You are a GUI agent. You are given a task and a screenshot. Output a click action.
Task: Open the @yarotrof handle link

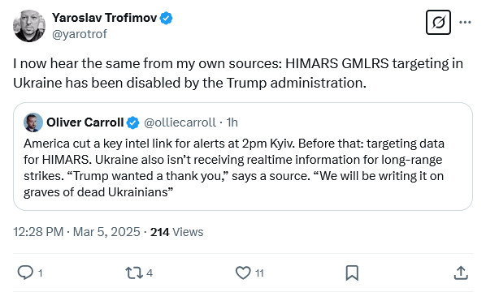(80, 34)
